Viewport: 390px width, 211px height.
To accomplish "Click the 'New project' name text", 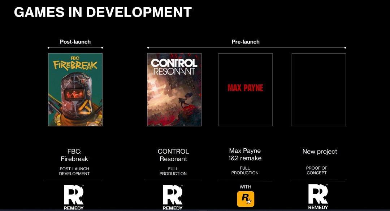I will click(x=320, y=152).
